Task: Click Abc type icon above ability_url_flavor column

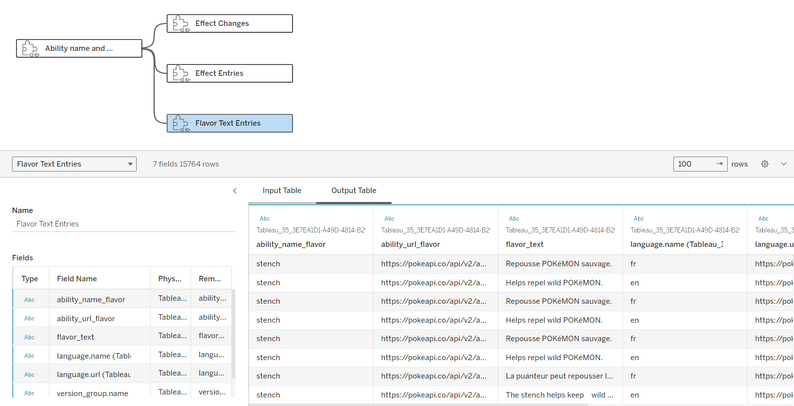Action: (x=389, y=218)
